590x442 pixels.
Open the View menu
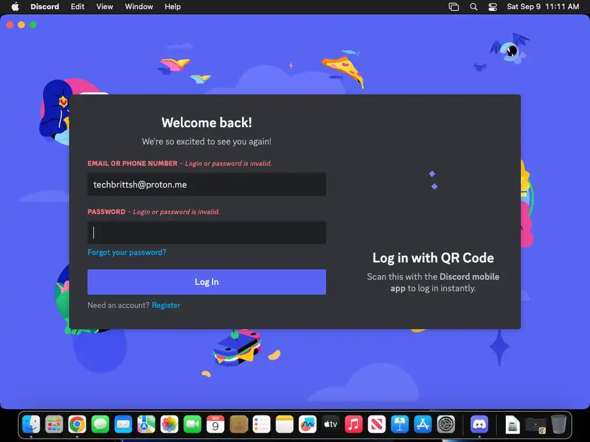point(105,7)
